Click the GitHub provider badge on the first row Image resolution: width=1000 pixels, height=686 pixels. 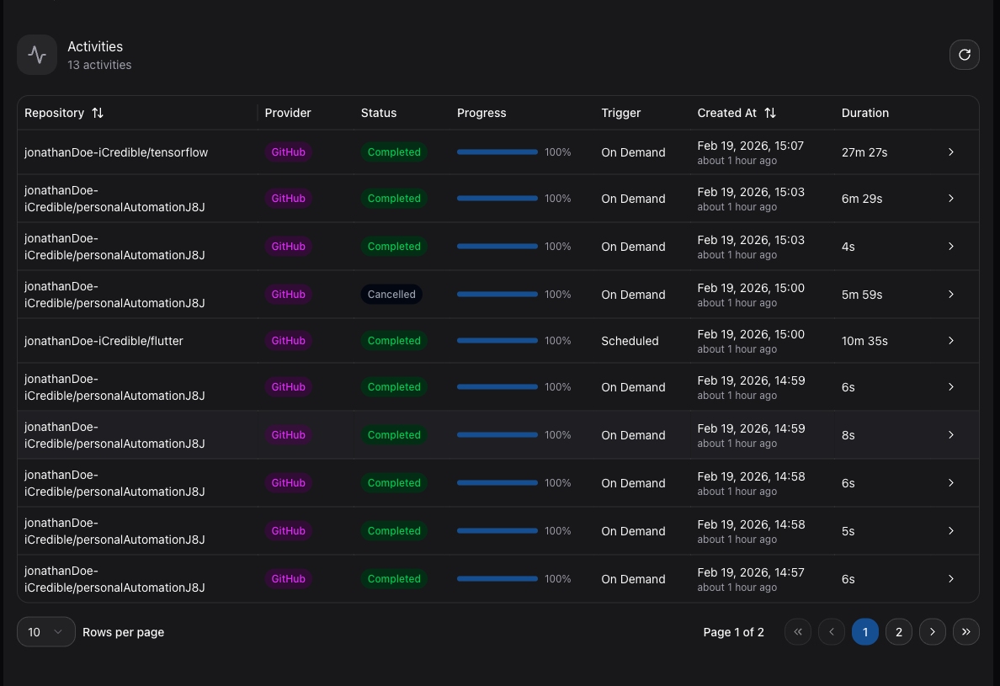288,152
